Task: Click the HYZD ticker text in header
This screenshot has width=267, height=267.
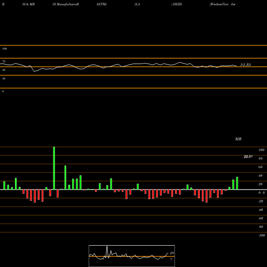Action: 177,4
